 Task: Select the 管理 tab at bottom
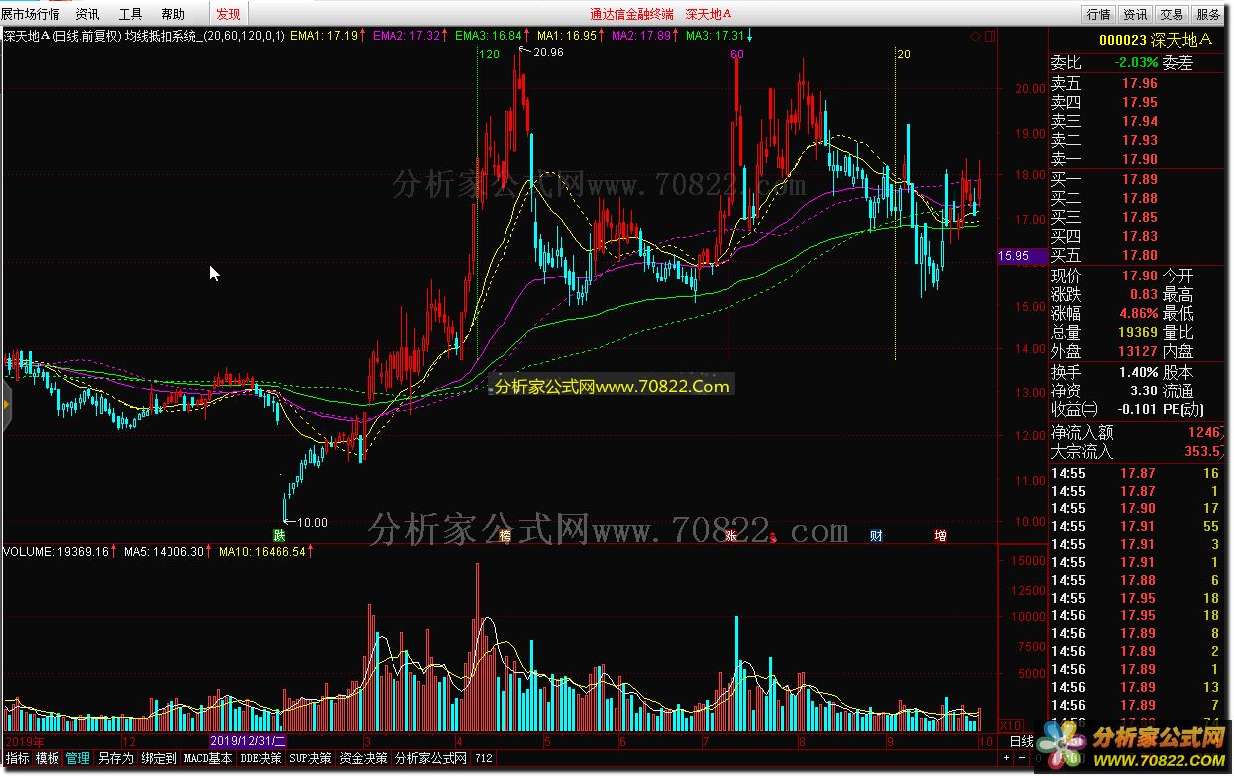point(78,758)
